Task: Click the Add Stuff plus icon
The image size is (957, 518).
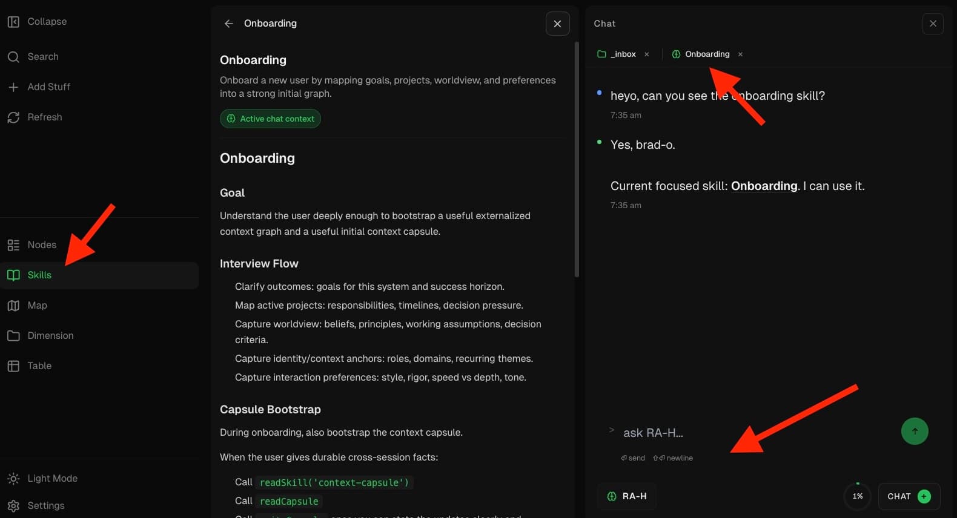Action: click(x=13, y=87)
